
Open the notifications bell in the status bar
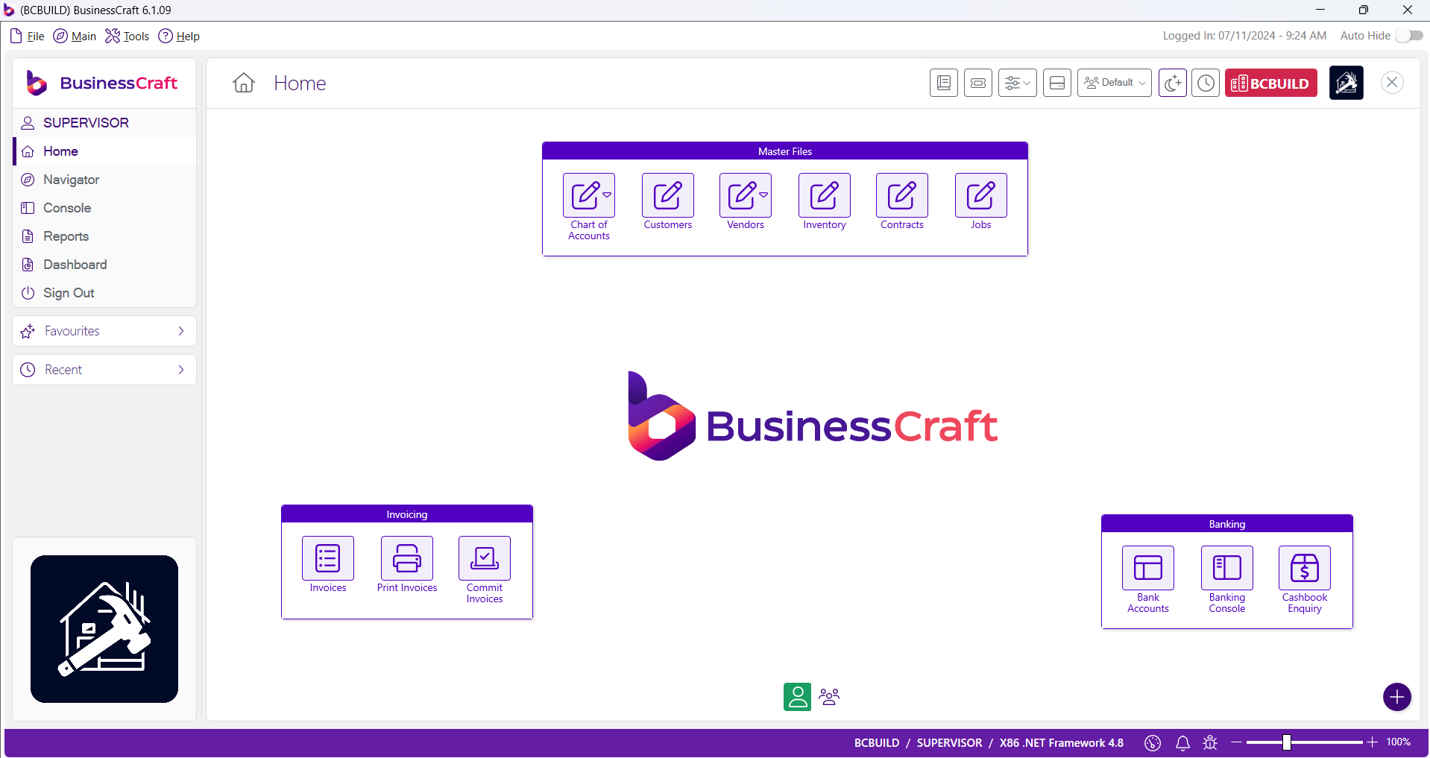(1182, 742)
